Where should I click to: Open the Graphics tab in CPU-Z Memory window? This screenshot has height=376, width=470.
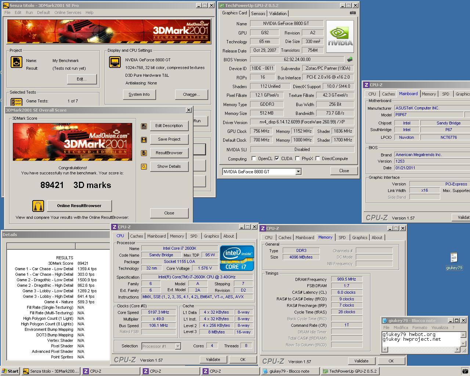[359, 238]
